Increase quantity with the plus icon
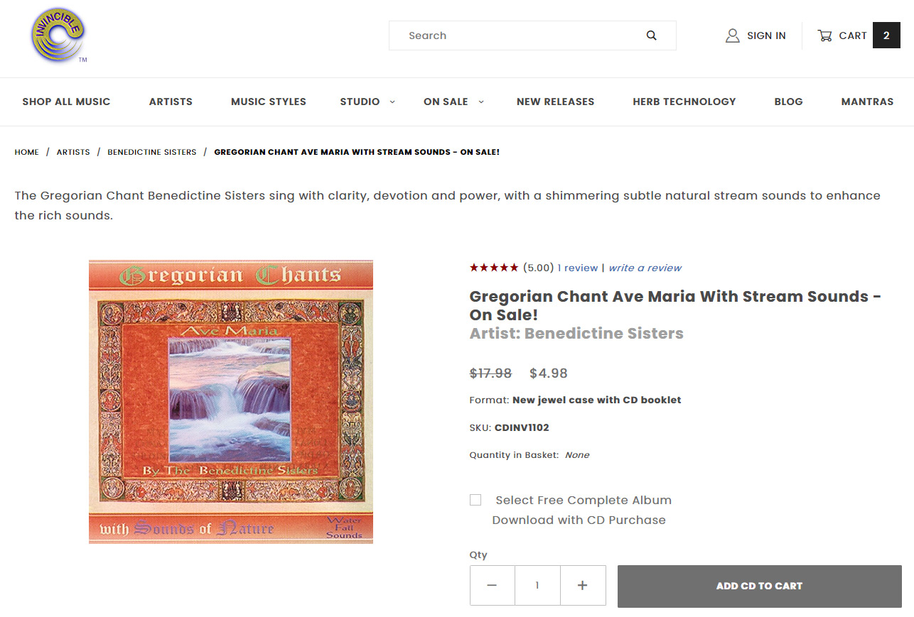Screen dimensions: 914x617 click(583, 585)
